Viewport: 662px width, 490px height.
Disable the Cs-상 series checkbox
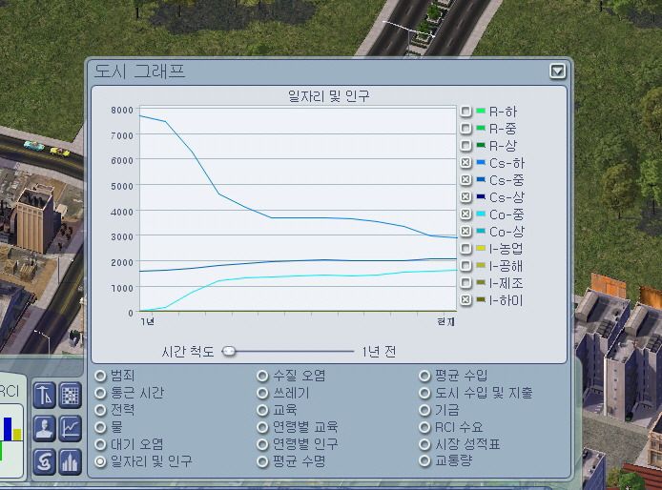click(x=465, y=197)
